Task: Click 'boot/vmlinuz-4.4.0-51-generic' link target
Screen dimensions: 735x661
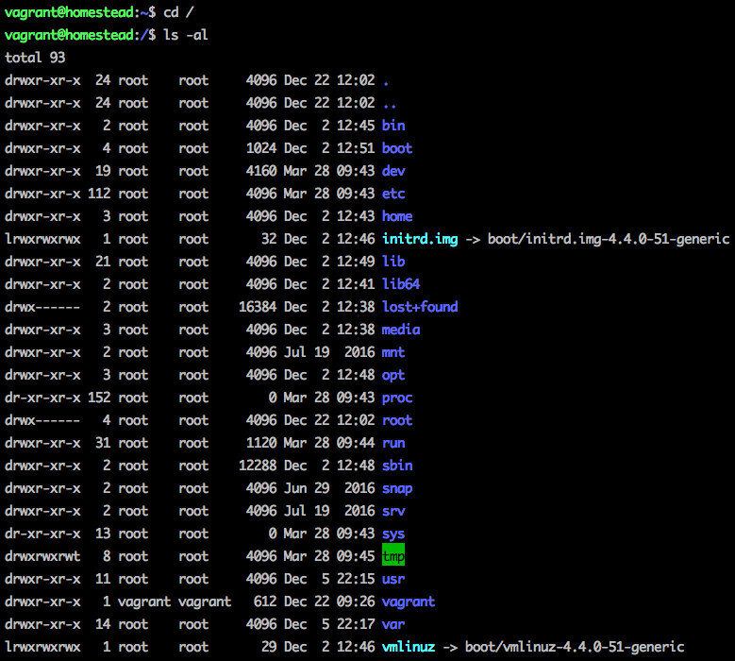Action: (575, 647)
